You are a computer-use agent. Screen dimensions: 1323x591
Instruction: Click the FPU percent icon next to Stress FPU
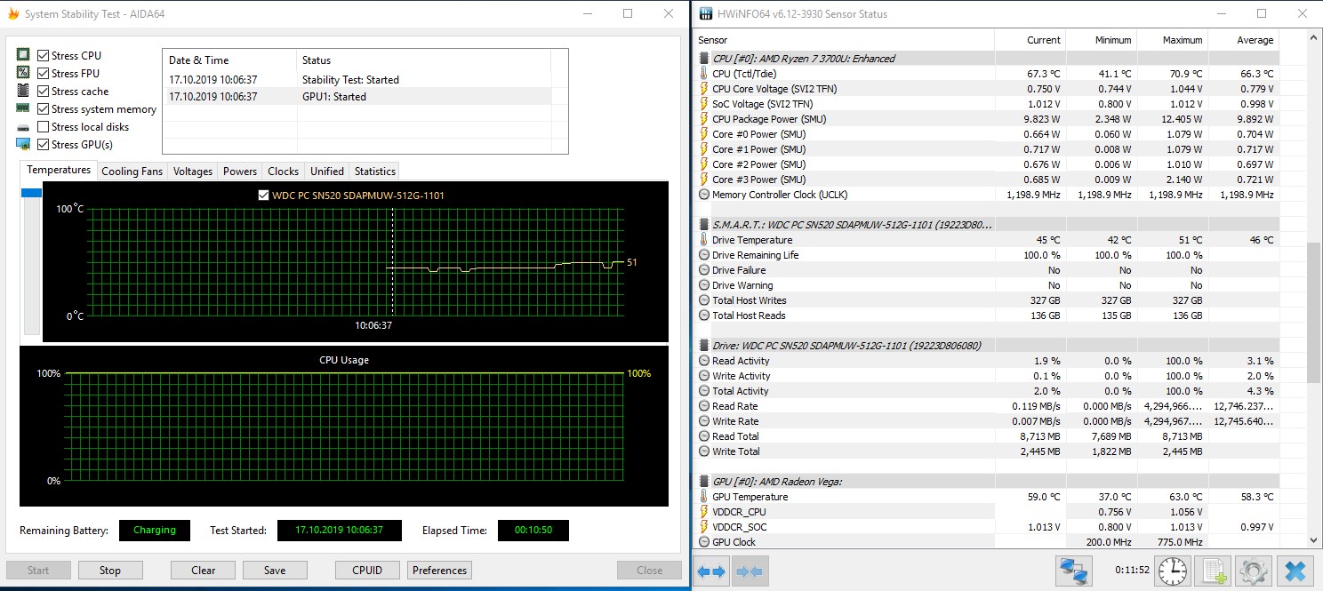point(23,73)
